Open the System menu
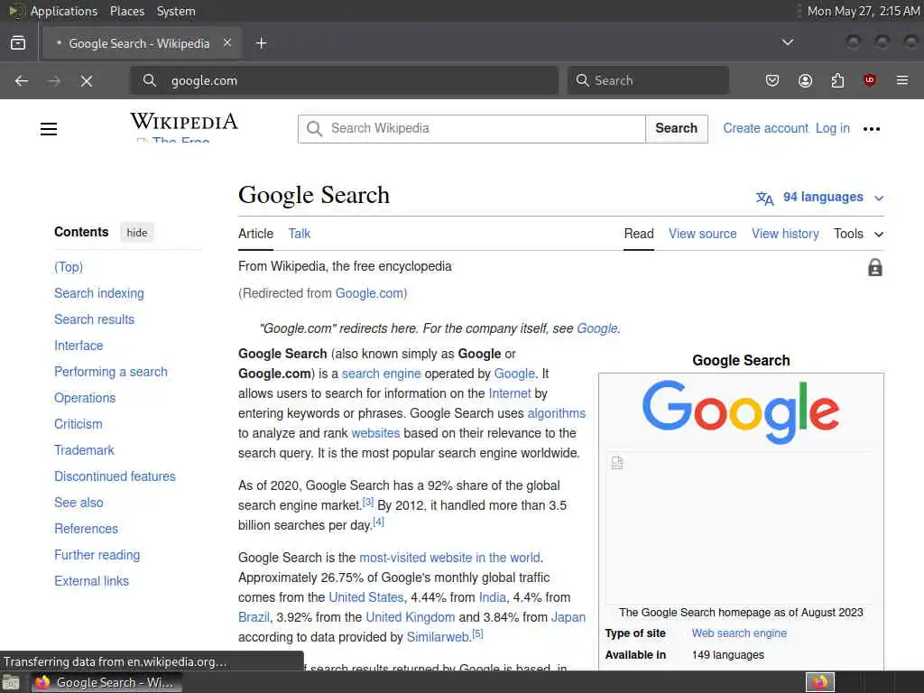The width and height of the screenshot is (924, 693). 176,11
